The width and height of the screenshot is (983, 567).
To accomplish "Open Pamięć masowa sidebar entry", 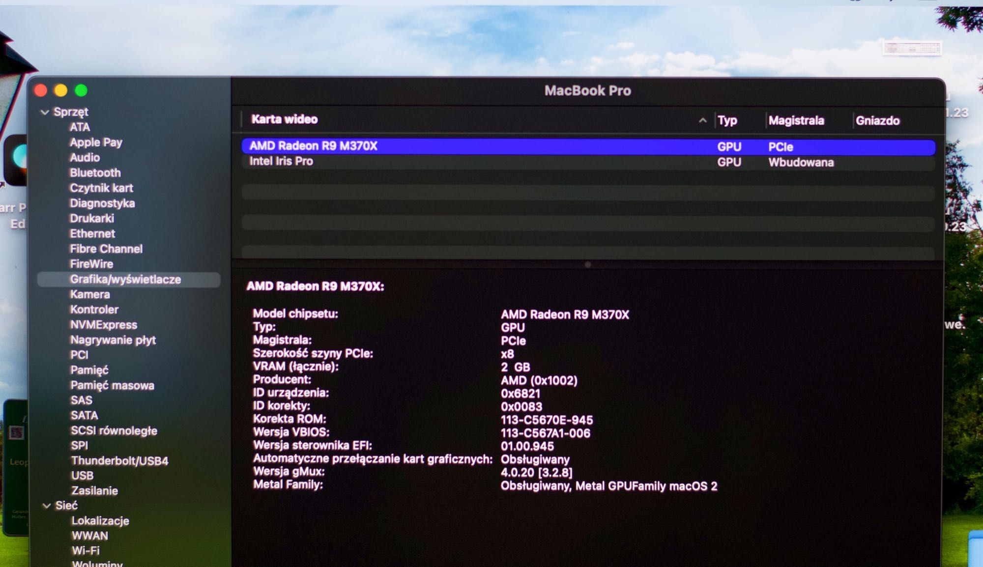I will pyautogui.click(x=112, y=386).
